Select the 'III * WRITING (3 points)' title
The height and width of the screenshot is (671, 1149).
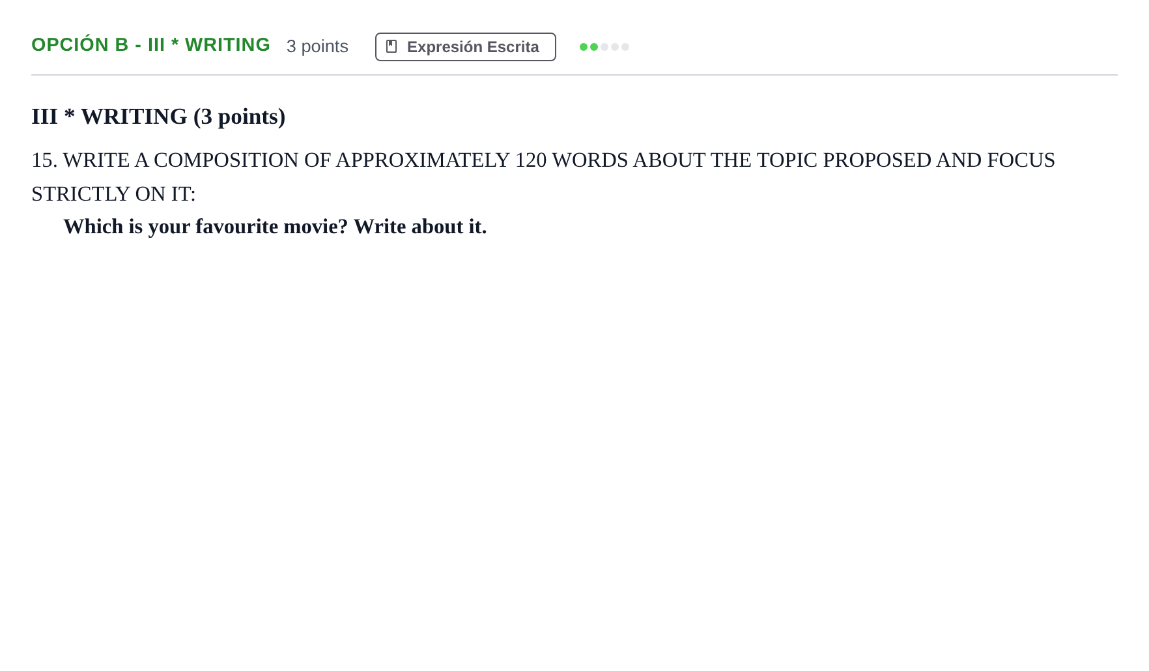pyautogui.click(x=158, y=117)
